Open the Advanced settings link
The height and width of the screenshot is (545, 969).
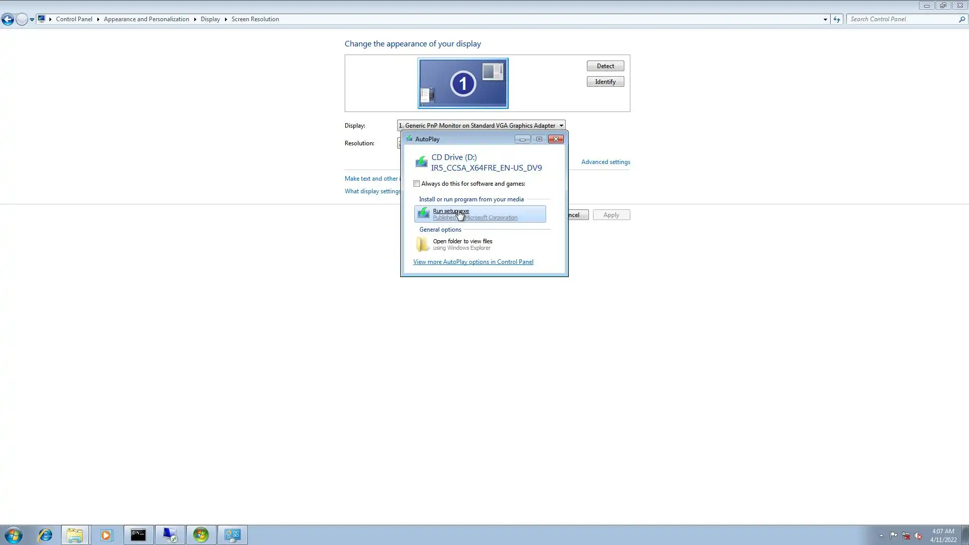click(605, 162)
